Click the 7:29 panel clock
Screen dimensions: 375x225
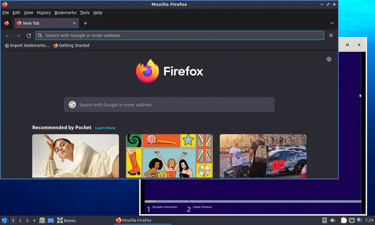[369, 220]
